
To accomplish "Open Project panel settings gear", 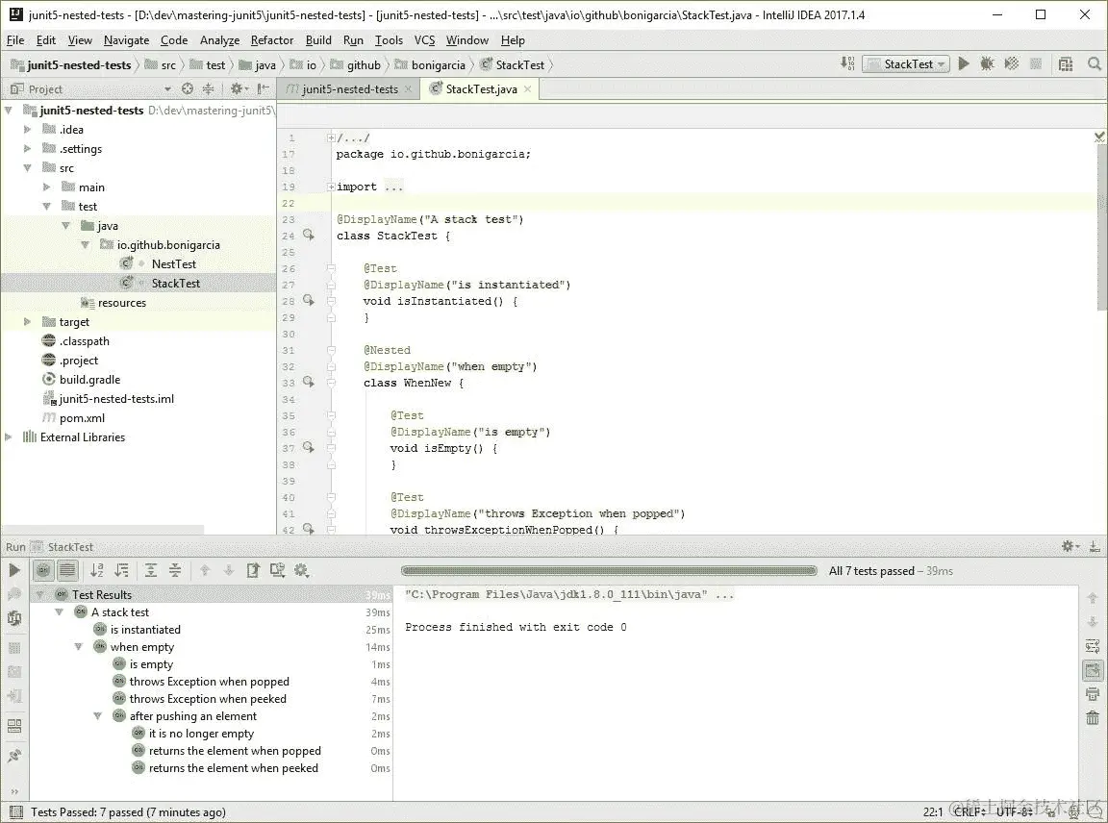I will [x=238, y=88].
